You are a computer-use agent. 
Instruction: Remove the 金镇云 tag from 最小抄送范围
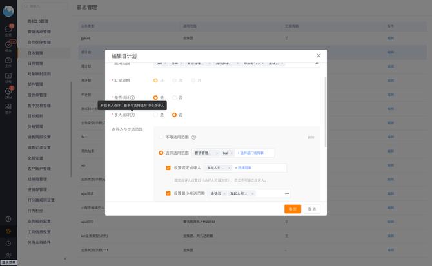pyautogui.click(x=230, y=193)
